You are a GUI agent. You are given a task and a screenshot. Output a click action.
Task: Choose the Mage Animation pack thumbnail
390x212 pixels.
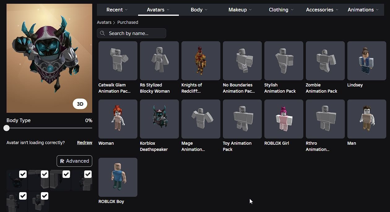point(201,119)
